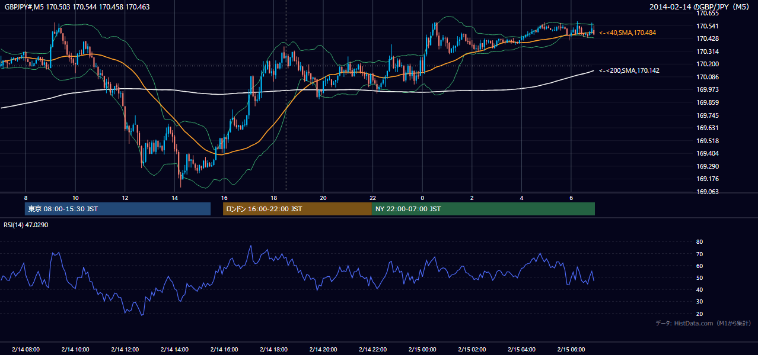Click the 169.176 price axis label
Screen dimensions: 758x355
point(708,179)
